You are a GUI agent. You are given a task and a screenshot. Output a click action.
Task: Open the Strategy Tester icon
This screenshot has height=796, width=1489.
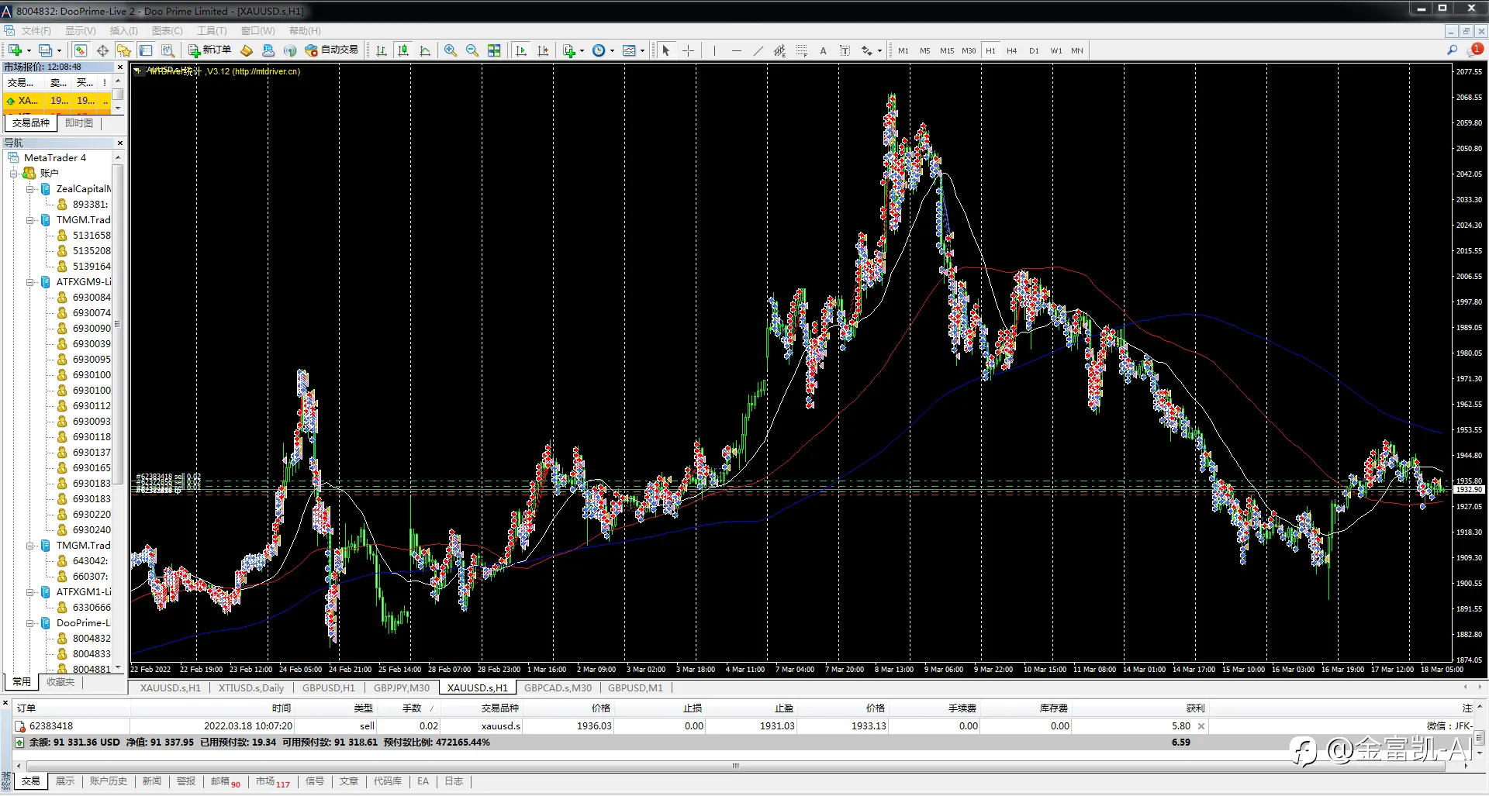point(168,50)
